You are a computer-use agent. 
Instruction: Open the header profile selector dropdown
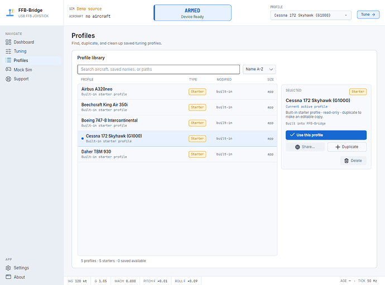(311, 15)
